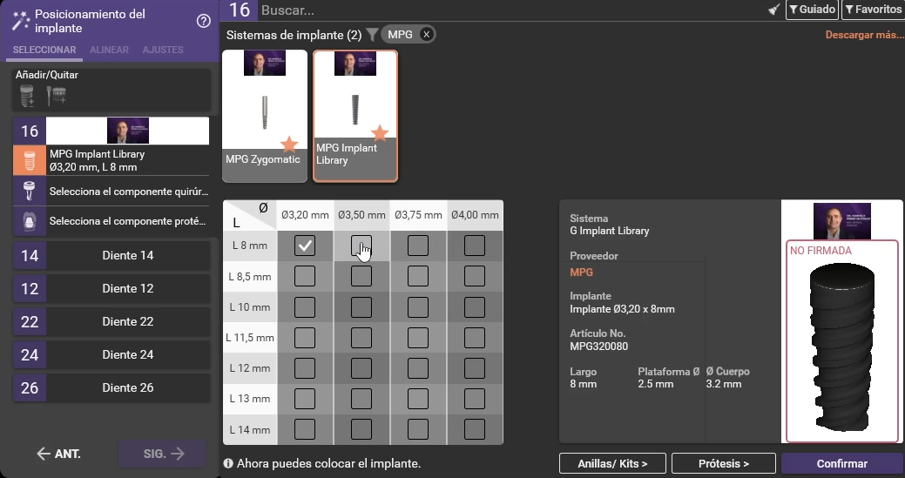Remove the MPG filter chip
The image size is (905, 478).
click(426, 34)
